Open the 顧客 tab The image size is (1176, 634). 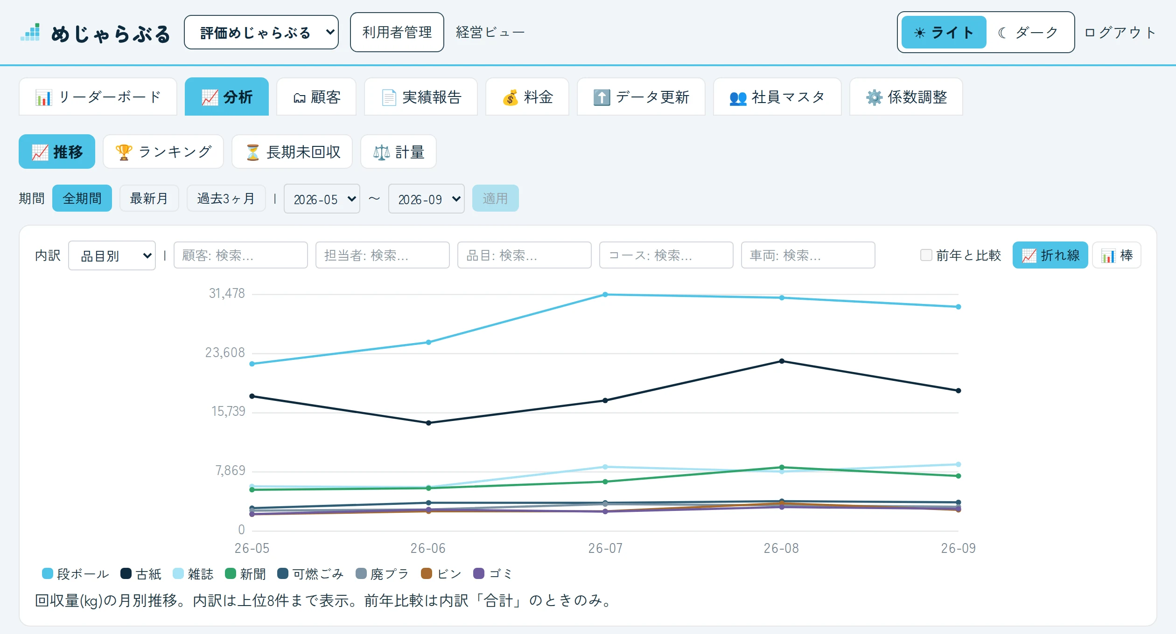coord(316,97)
